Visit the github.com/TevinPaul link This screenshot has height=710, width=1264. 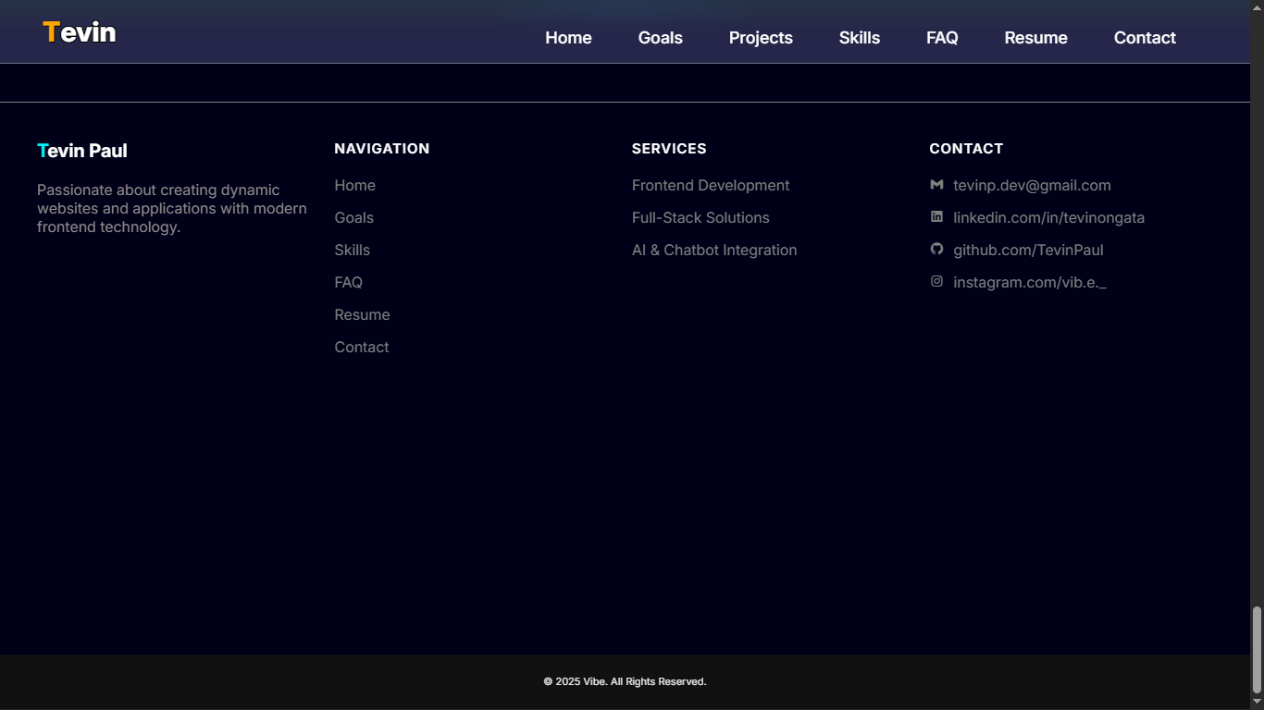pos(1028,251)
